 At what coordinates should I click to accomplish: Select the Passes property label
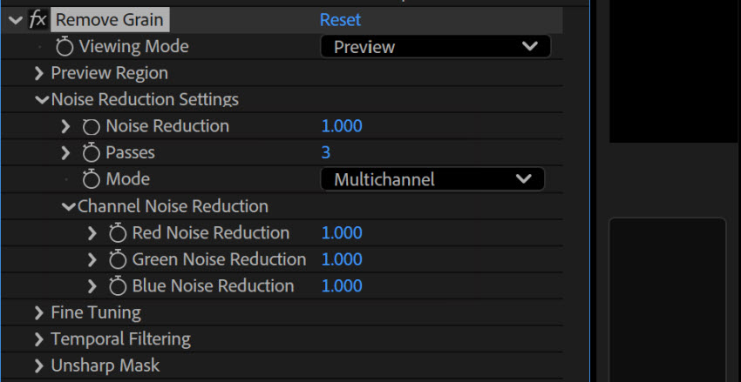pyautogui.click(x=130, y=152)
